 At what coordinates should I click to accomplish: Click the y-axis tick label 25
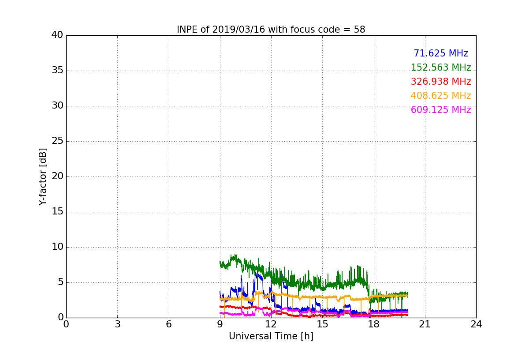point(57,141)
